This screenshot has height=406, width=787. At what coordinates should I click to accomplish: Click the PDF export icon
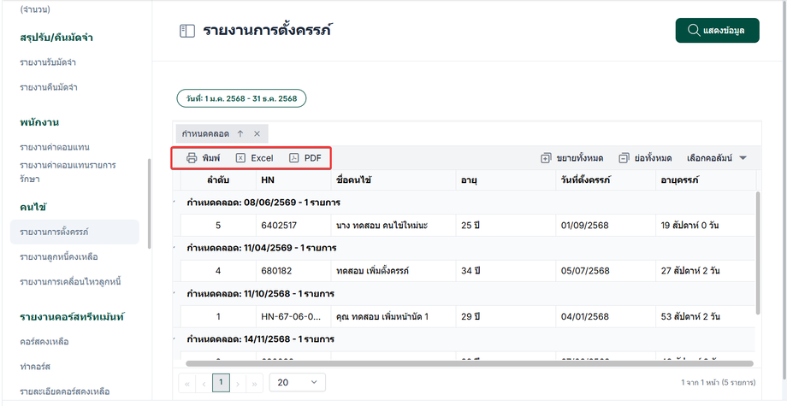(293, 158)
